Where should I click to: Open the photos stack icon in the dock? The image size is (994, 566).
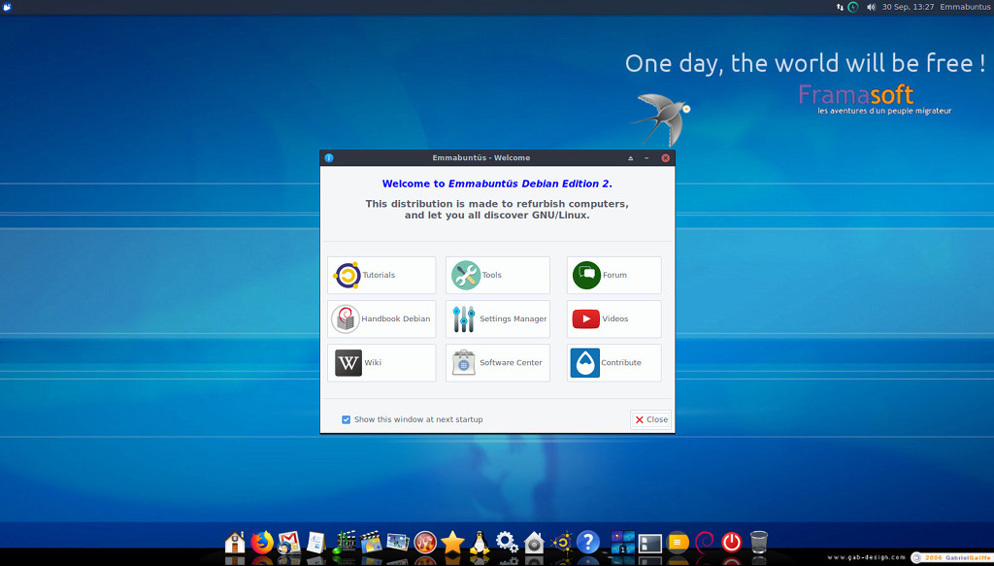click(398, 543)
